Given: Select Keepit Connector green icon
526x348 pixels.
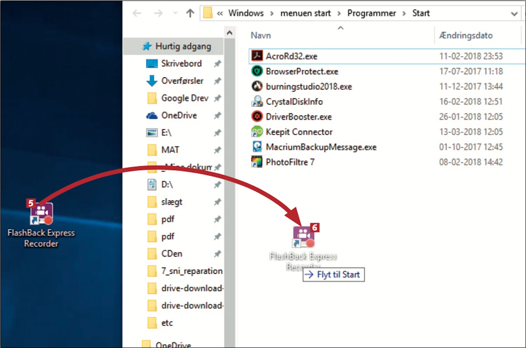Looking at the screenshot, I should tap(257, 132).
